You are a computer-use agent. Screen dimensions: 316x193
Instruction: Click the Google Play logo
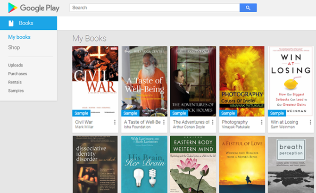33,8
